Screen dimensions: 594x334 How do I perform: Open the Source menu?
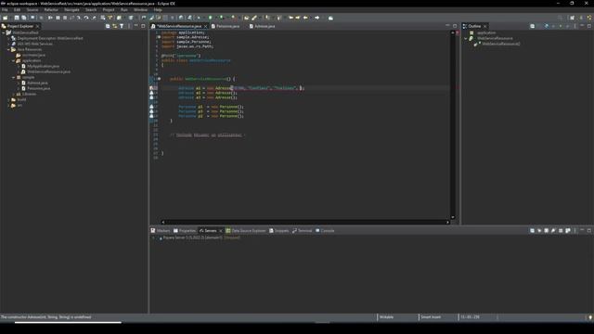coord(32,10)
